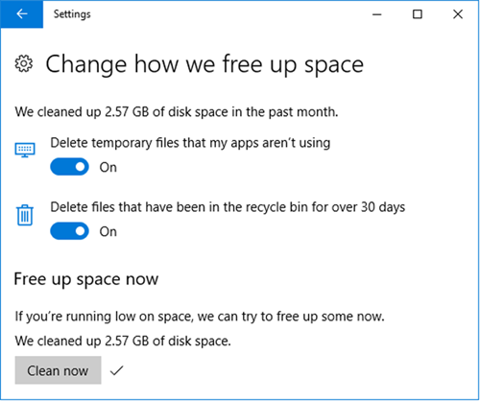The height and width of the screenshot is (401, 480).
Task: Click the Settings title in the title bar
Action: click(72, 14)
